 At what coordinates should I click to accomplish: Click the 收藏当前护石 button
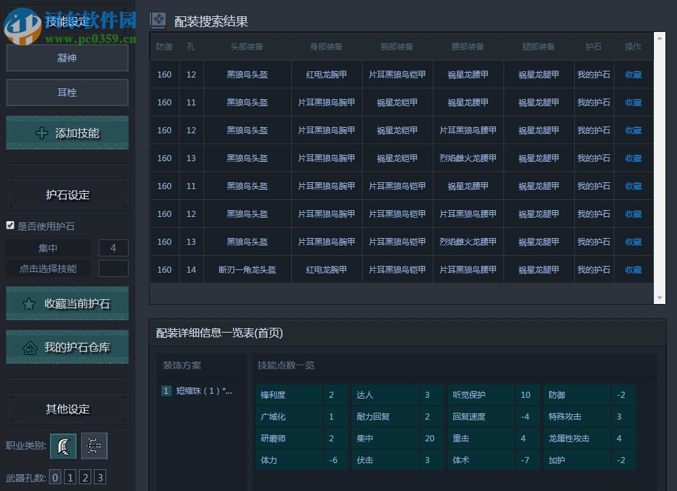(67, 303)
